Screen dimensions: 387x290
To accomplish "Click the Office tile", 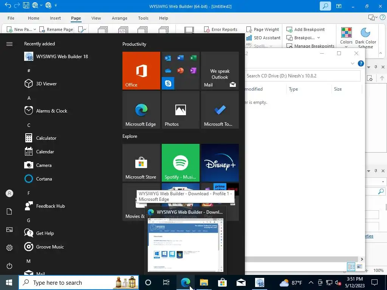I will (141, 71).
